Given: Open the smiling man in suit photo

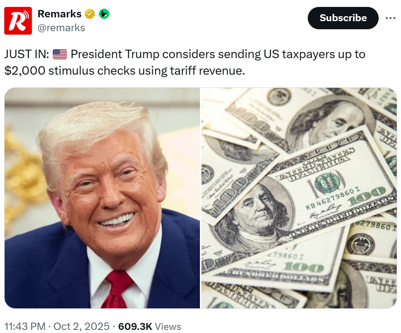Looking at the screenshot, I should pos(102,198).
